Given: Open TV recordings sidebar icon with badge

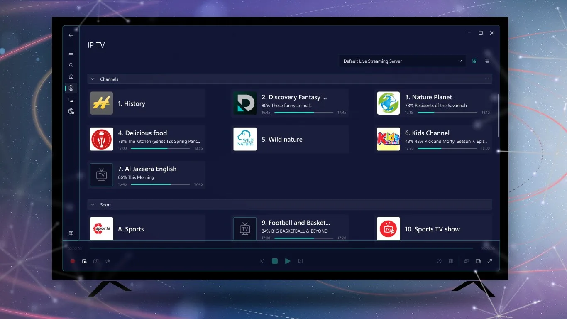Looking at the screenshot, I should [71, 111].
